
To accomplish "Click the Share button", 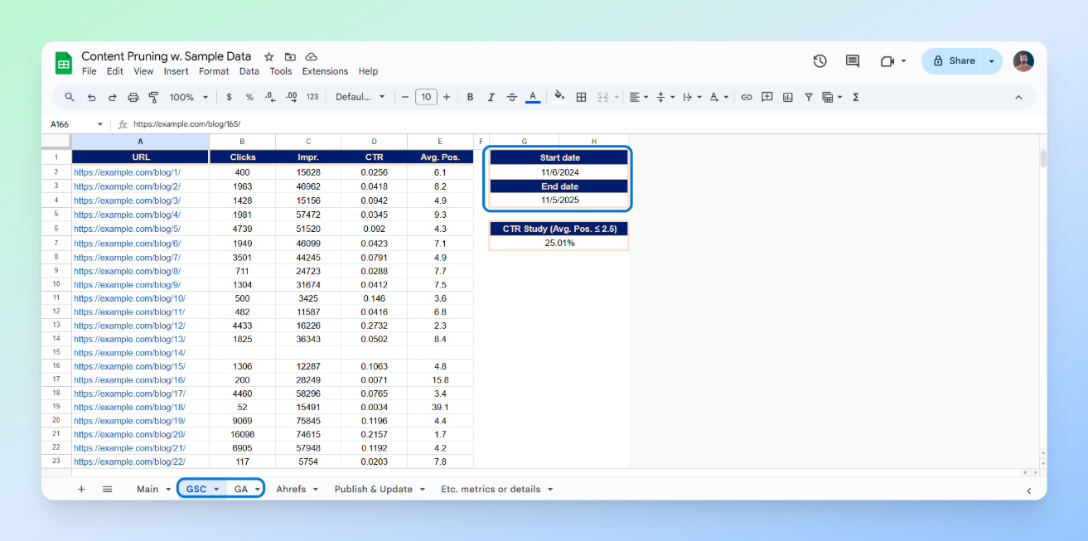I will 952,60.
